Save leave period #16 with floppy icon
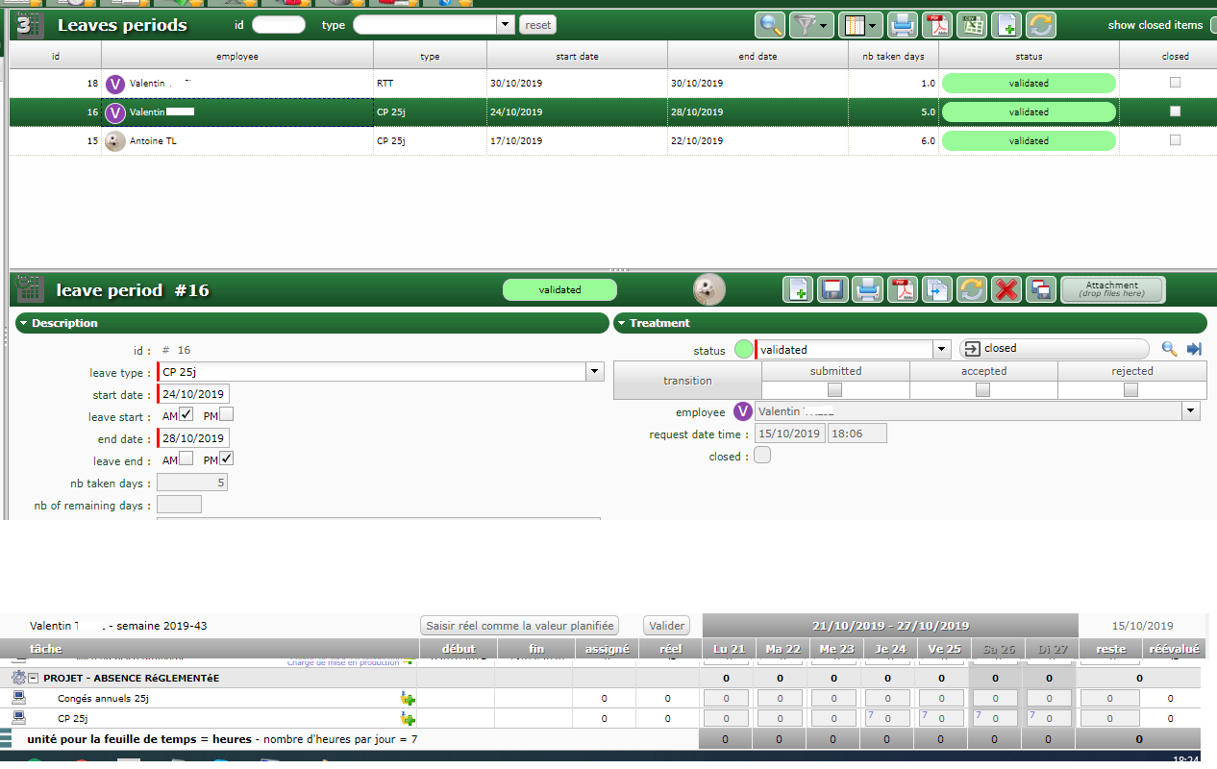Screen dimensions: 1217x769 click(x=833, y=289)
